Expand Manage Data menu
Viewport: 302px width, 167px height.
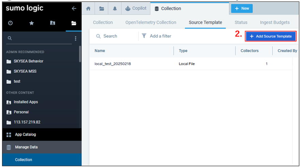click(42, 147)
